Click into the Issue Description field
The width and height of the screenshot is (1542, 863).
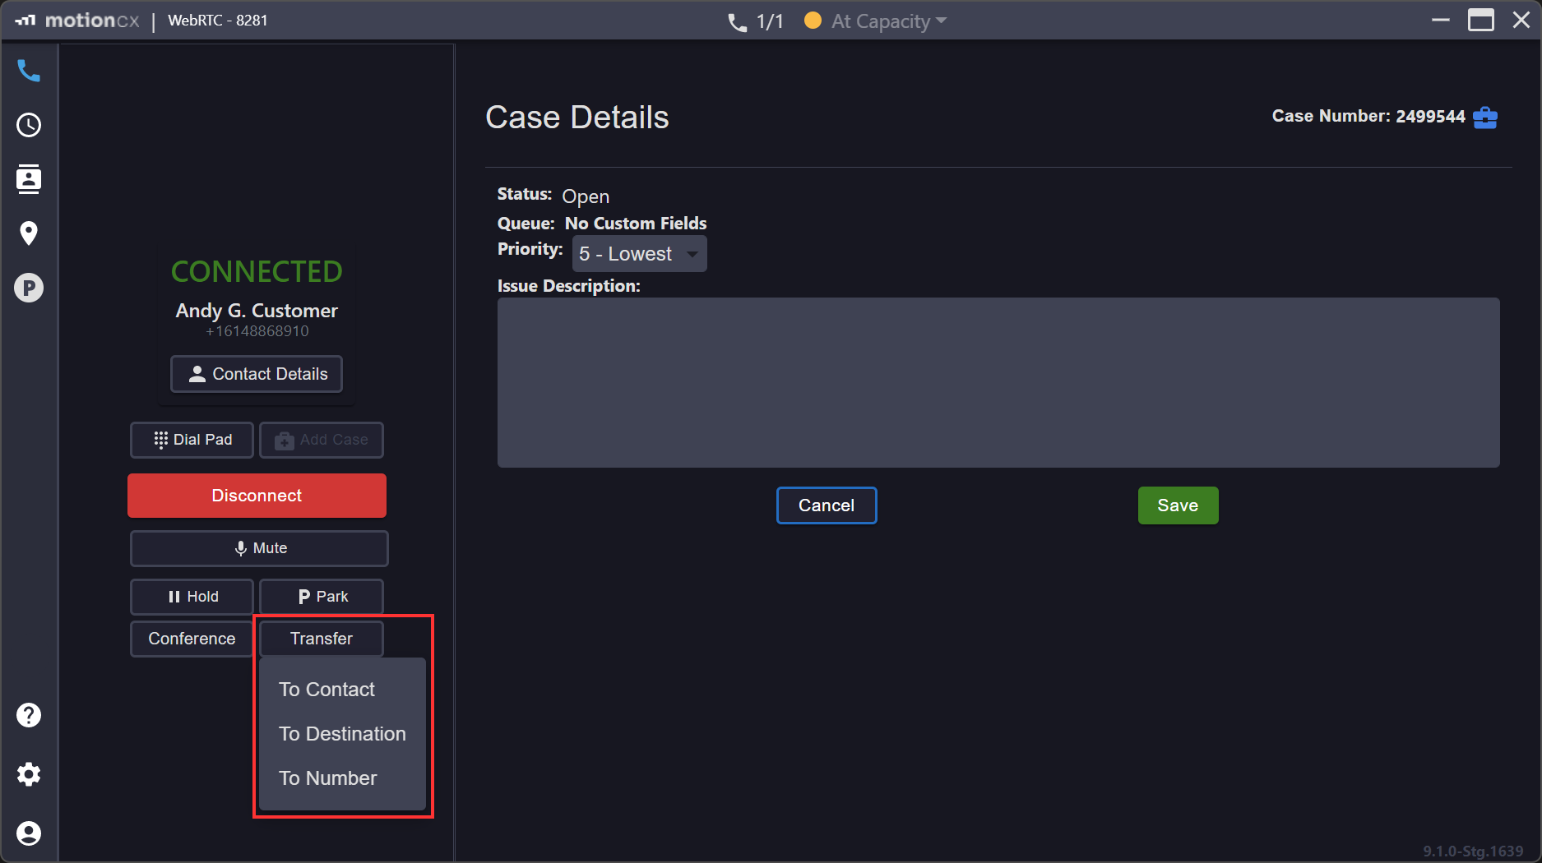click(998, 382)
